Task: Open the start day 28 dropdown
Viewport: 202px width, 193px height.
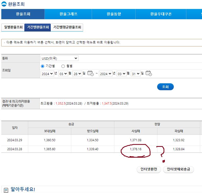Action: coord(77,74)
